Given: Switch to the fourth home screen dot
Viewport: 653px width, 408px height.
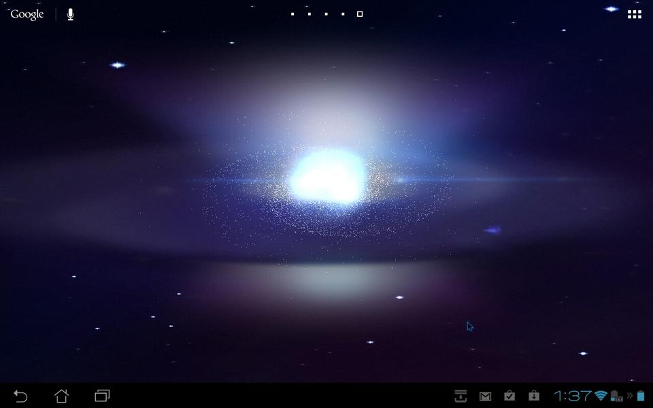Looking at the screenshot, I should [x=343, y=14].
